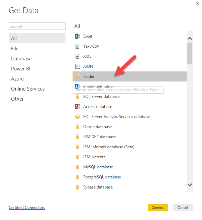The width and height of the screenshot is (202, 220).
Task: Click the Text/CSV file icon
Action: pyautogui.click(x=77, y=46)
